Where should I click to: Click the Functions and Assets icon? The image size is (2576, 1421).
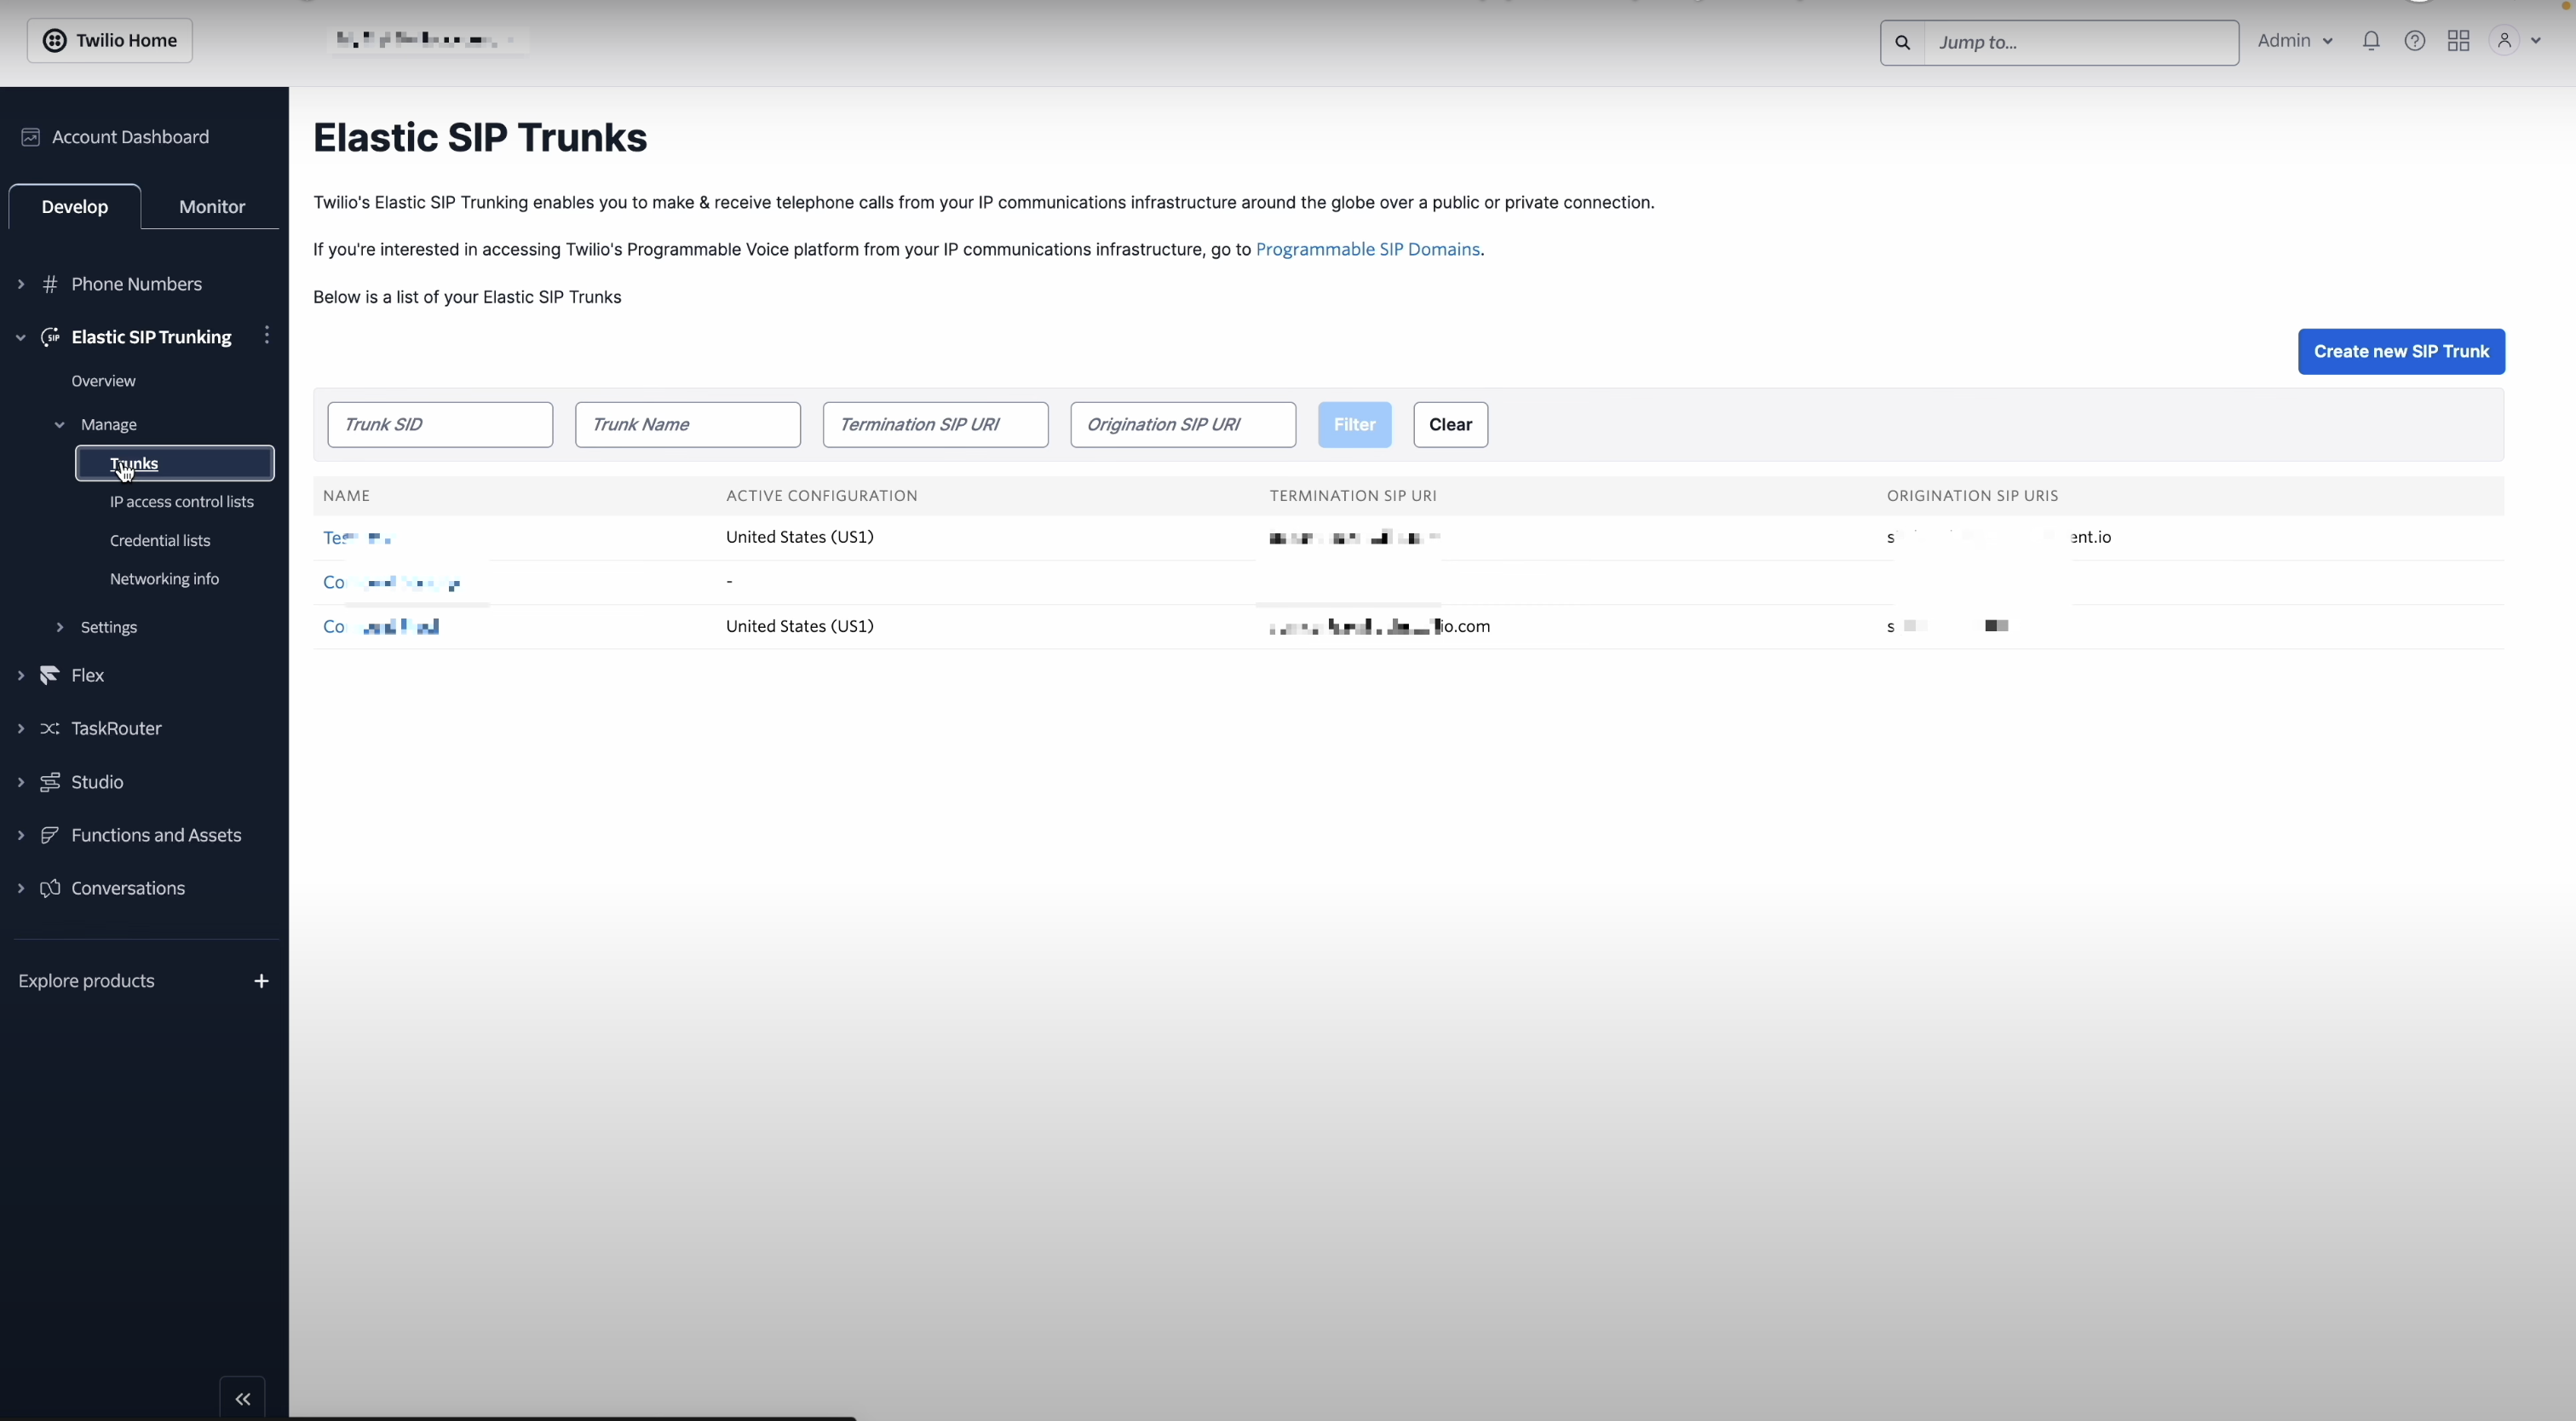point(49,835)
